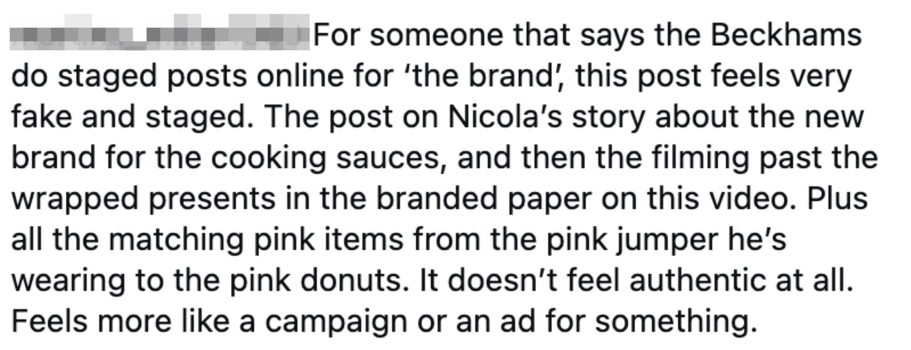Click the word 'matching' in the comment
Viewport: 911px width, 350px height.
[176, 240]
